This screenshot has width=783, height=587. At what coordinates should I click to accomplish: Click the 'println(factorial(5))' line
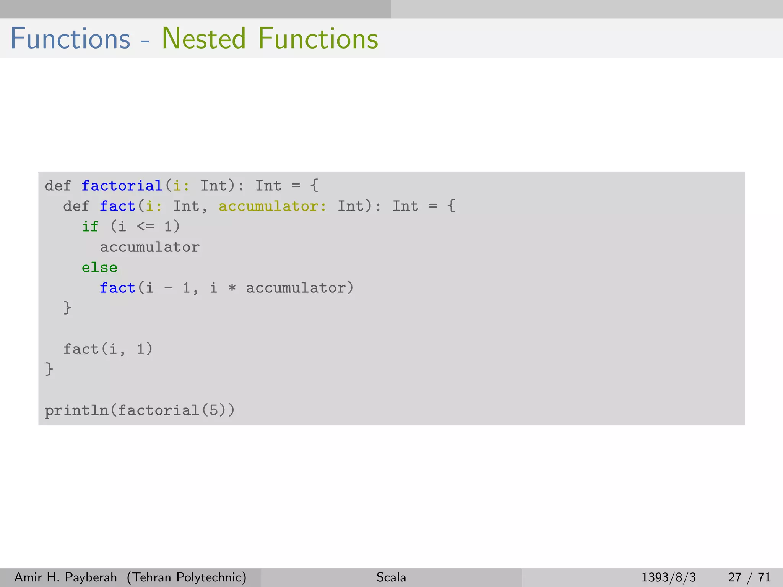point(140,410)
